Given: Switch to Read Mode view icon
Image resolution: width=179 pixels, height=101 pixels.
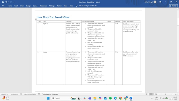Looking at the screenshot, I should click(x=146, y=94).
